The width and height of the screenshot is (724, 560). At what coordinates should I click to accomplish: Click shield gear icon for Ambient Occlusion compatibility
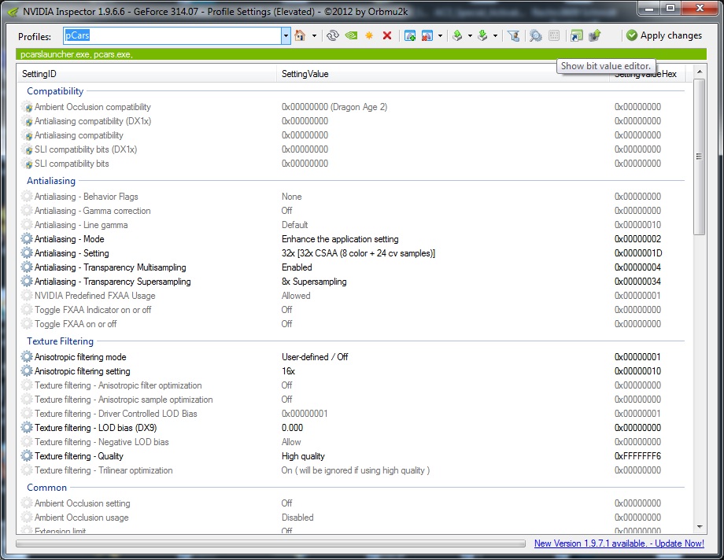27,107
